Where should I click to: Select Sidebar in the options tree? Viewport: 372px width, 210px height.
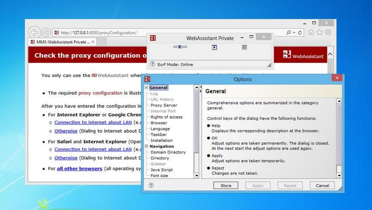click(158, 164)
